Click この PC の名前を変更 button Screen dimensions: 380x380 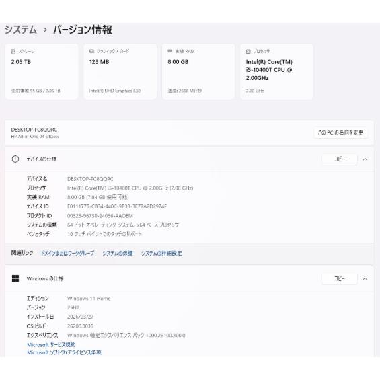[x=340, y=132]
